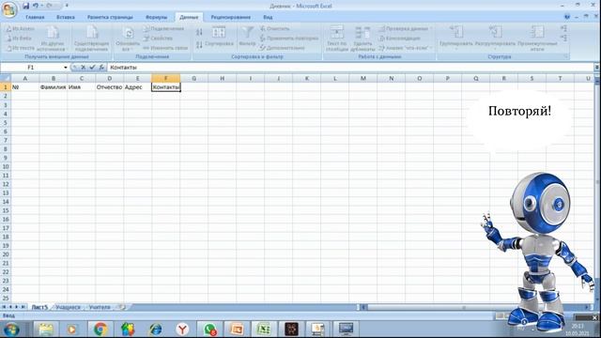The image size is (601, 338).
Task: Click Консолидация
Action: [x=399, y=38]
